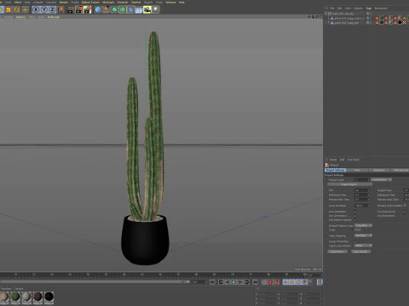Toggle Render LOD in Editor checkbox
409x306 pixels.
pyautogui.click(x=405, y=206)
